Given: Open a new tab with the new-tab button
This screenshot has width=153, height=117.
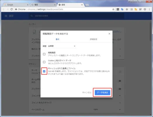Looking at the screenshot, I should [x=87, y=5].
